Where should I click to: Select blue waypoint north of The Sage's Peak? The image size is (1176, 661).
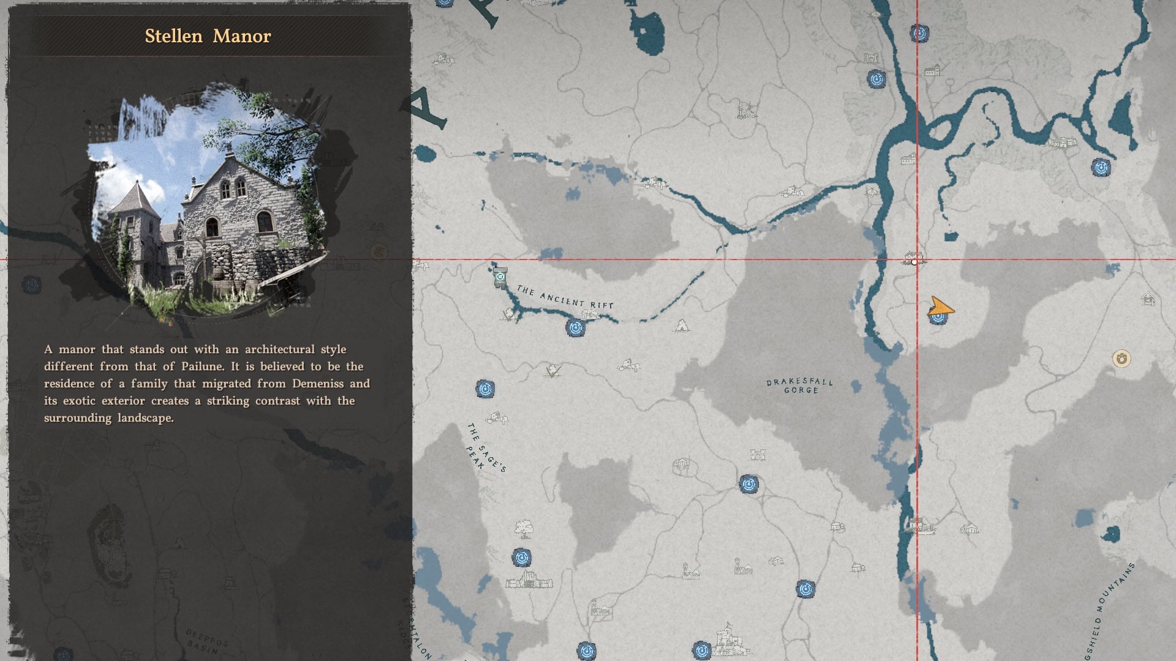[x=485, y=389]
